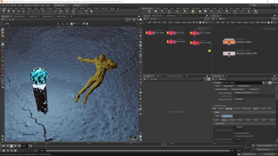This screenshot has width=278, height=156.
Task: Select Advanced mode
Action: click(227, 116)
